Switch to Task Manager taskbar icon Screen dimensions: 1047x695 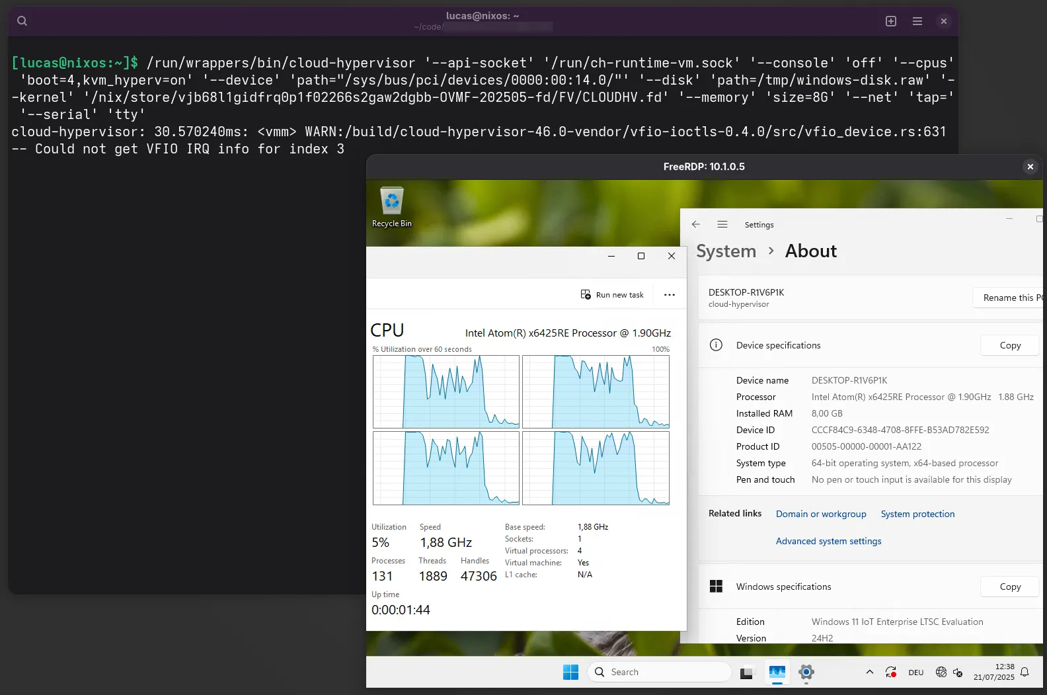click(x=777, y=672)
